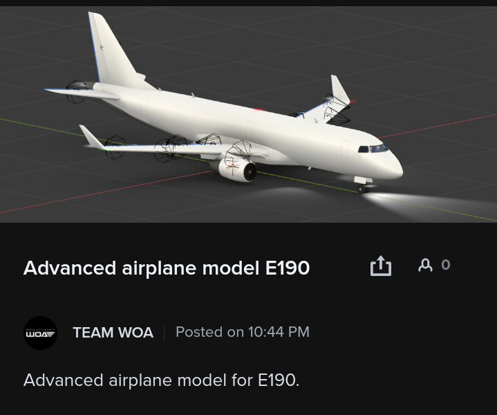Click the follower count showing 0
This screenshot has height=415, width=497.
(446, 265)
